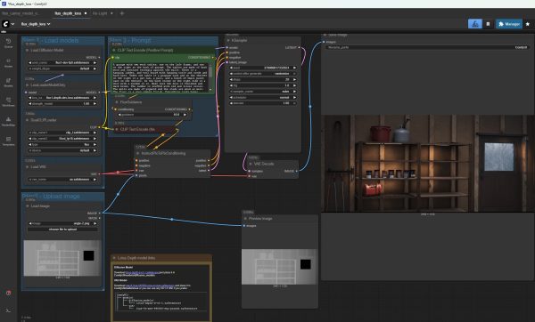Open the terminal console icon in the sidebar
This screenshot has height=322, width=535.
[8, 310]
